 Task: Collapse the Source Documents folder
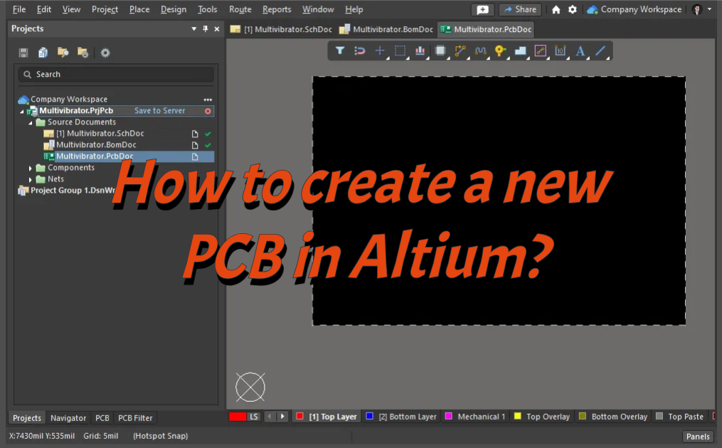pyautogui.click(x=31, y=122)
